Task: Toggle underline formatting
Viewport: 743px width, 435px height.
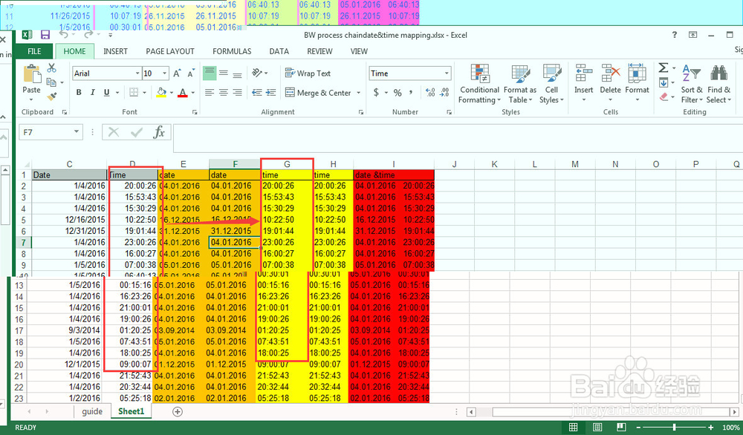Action: pos(106,93)
